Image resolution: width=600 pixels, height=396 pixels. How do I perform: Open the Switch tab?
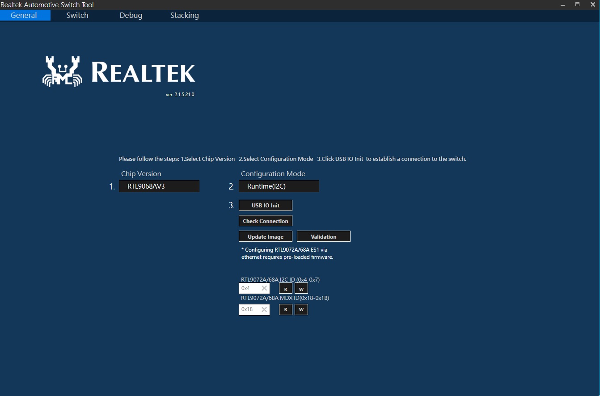tap(77, 15)
